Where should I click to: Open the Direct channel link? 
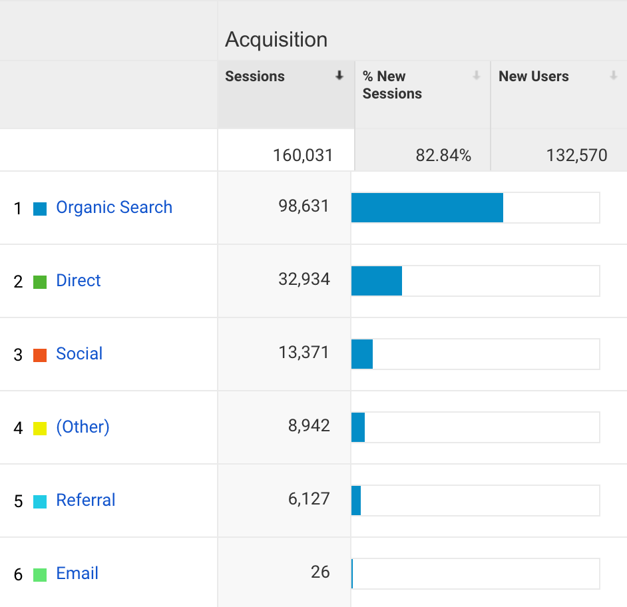(79, 281)
